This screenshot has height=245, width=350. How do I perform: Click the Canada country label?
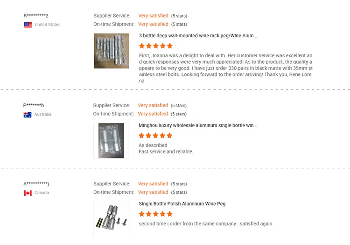coord(42,193)
